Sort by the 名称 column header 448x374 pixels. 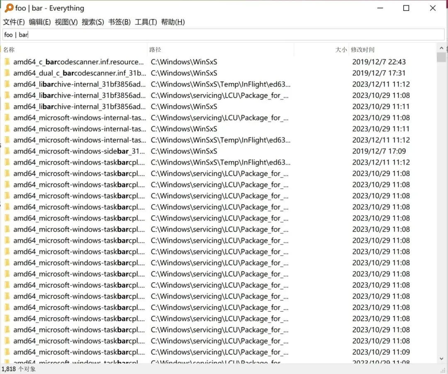tap(74, 50)
